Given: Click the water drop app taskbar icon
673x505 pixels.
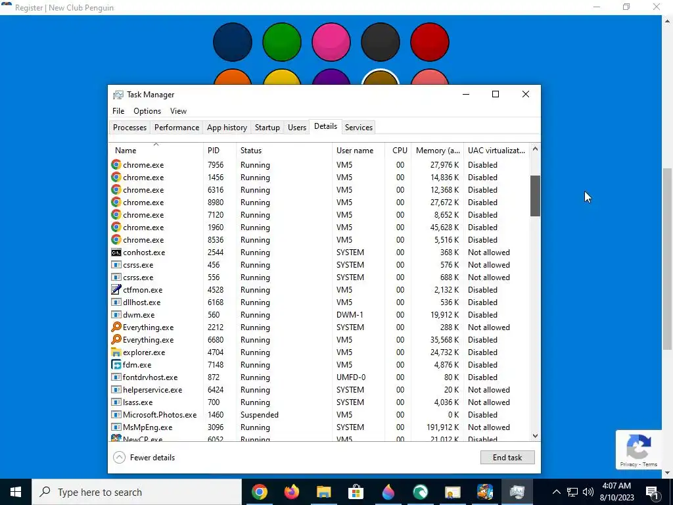Looking at the screenshot, I should 388,492.
